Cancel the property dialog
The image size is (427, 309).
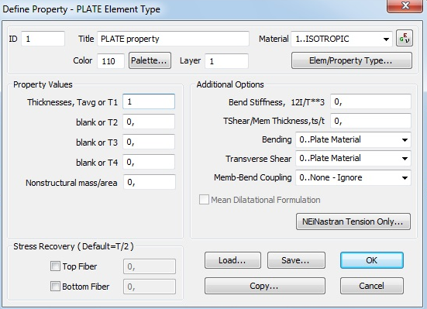[x=372, y=286]
